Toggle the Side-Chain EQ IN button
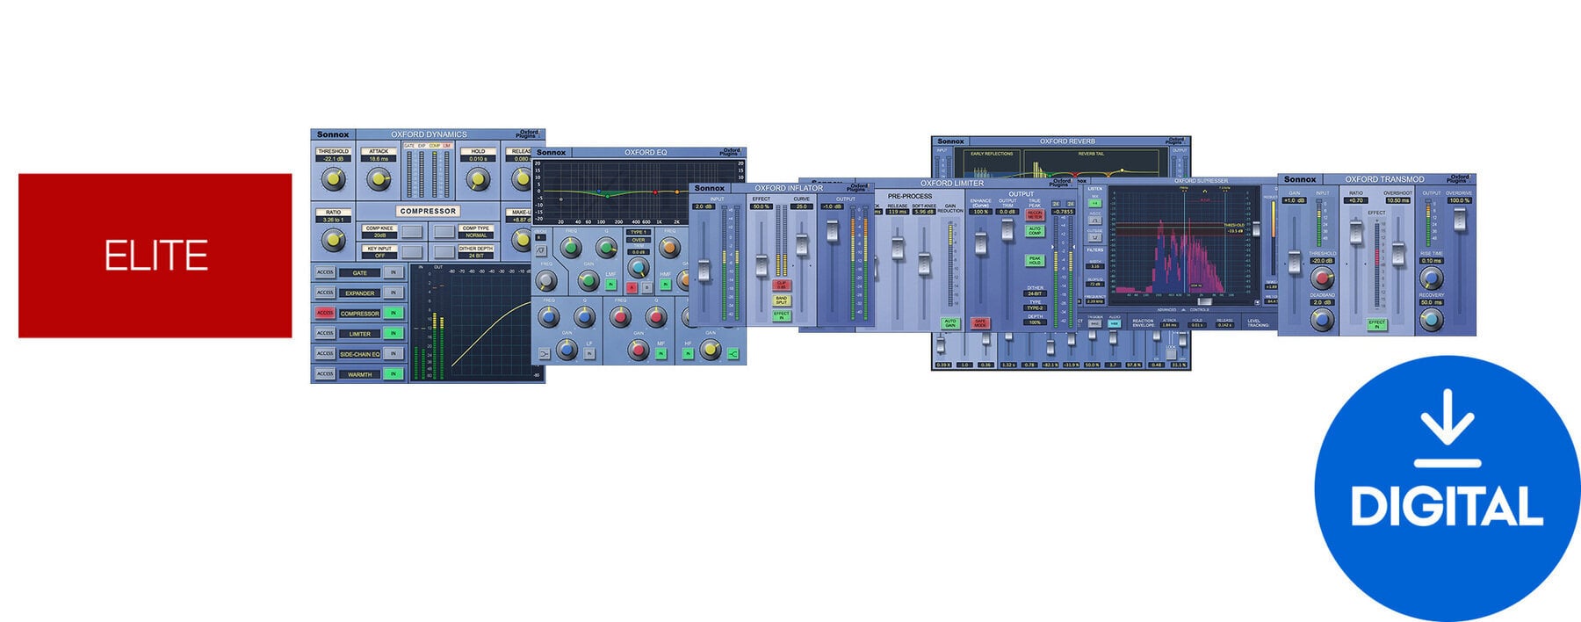Screen dimensions: 1581x622 coord(393,353)
